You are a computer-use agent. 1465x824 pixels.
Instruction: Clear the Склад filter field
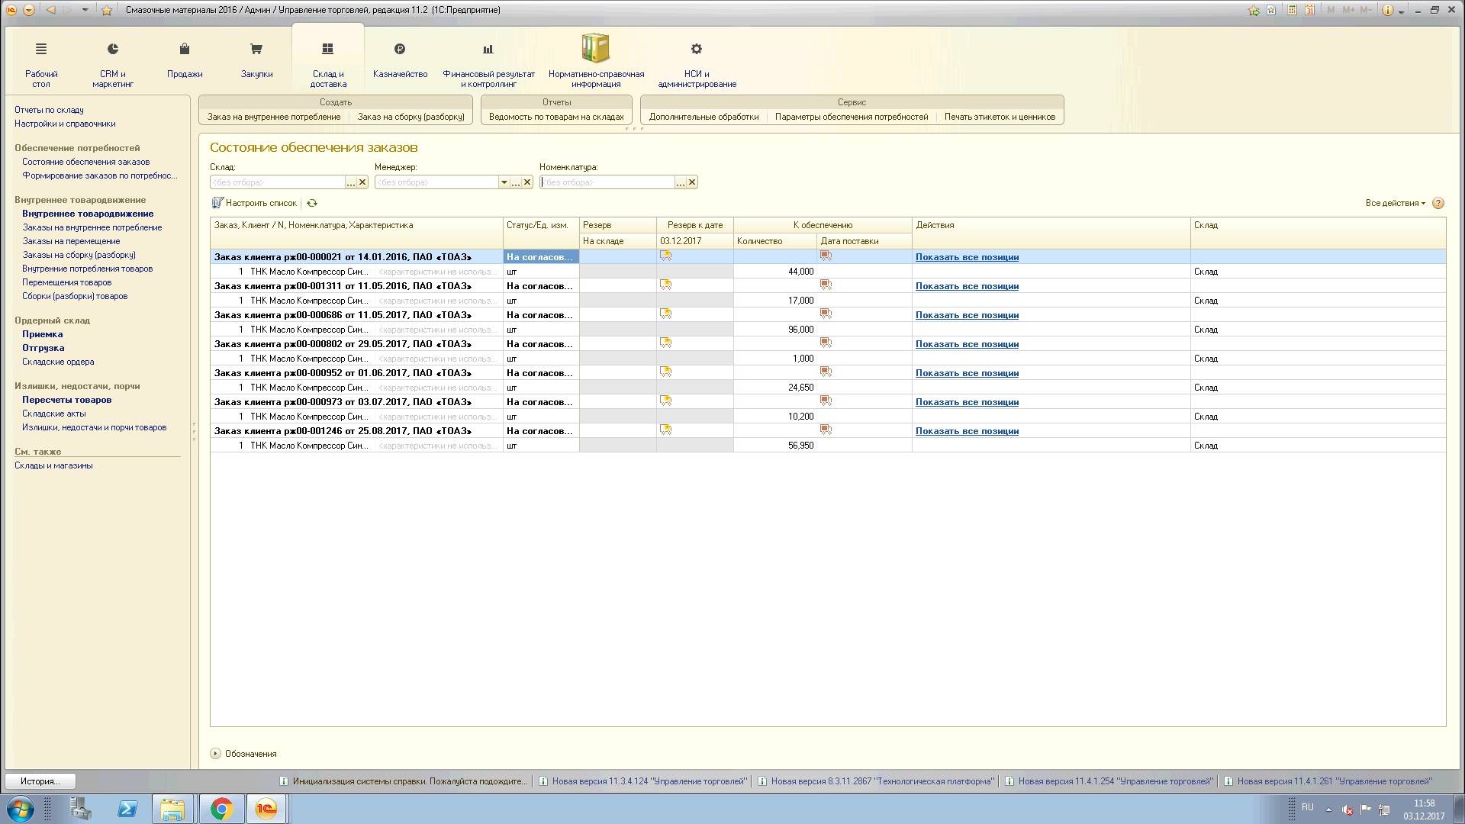(362, 182)
